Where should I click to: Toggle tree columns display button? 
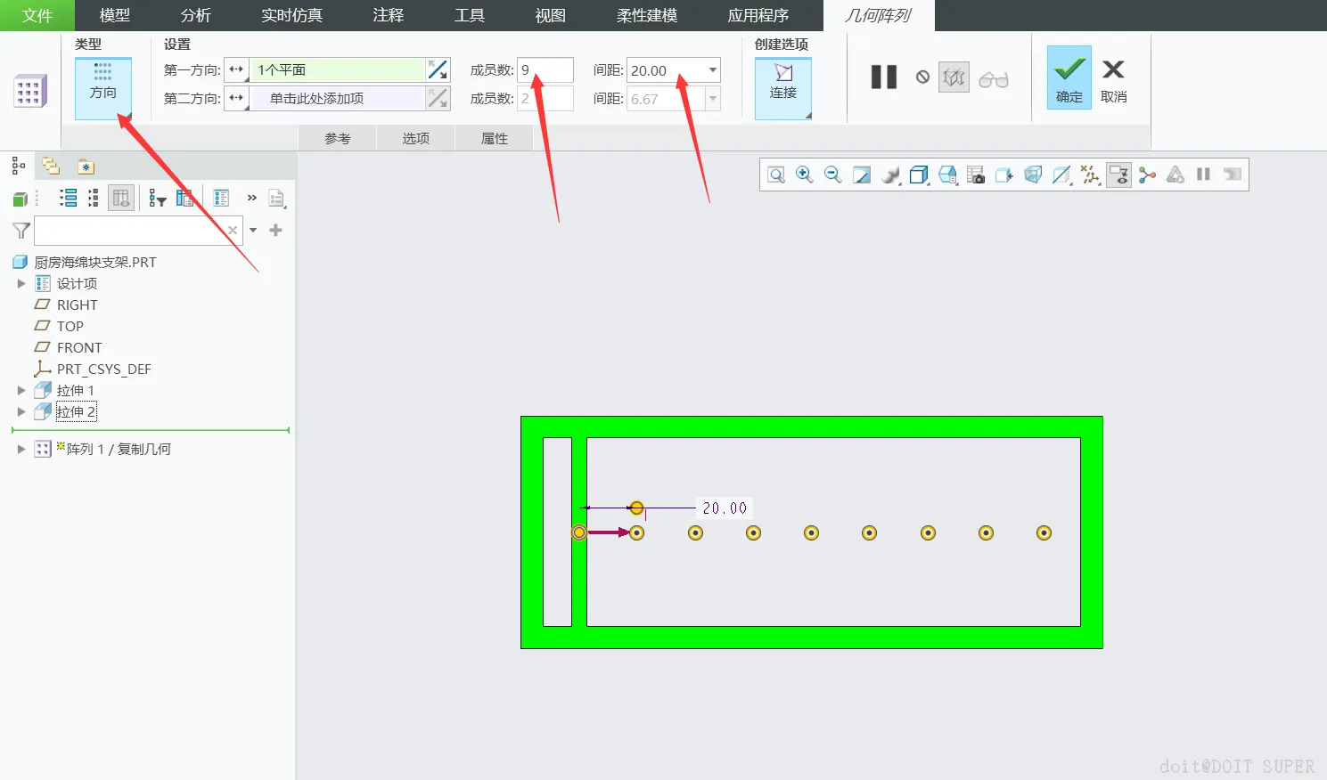(x=121, y=198)
